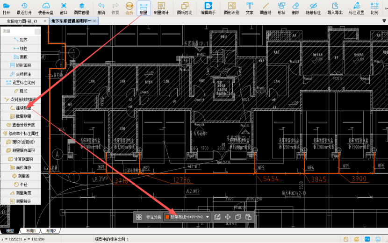This screenshot has width=388, height=243.
Task: Click the orange color swatch in 标注分类
Action: pos(167,217)
